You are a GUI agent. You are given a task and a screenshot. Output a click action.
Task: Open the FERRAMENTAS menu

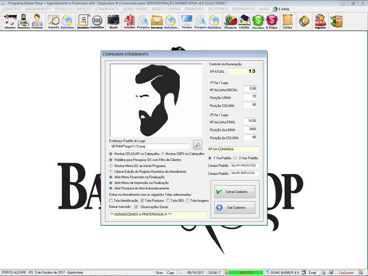click(244, 9)
